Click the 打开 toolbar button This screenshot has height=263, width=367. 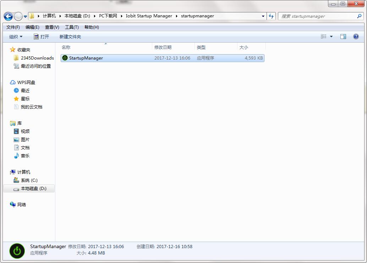(x=42, y=37)
